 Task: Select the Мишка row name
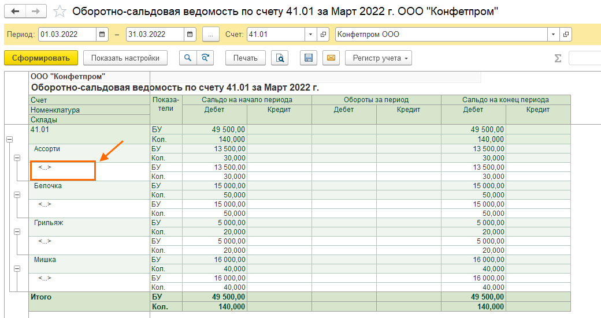(45, 260)
